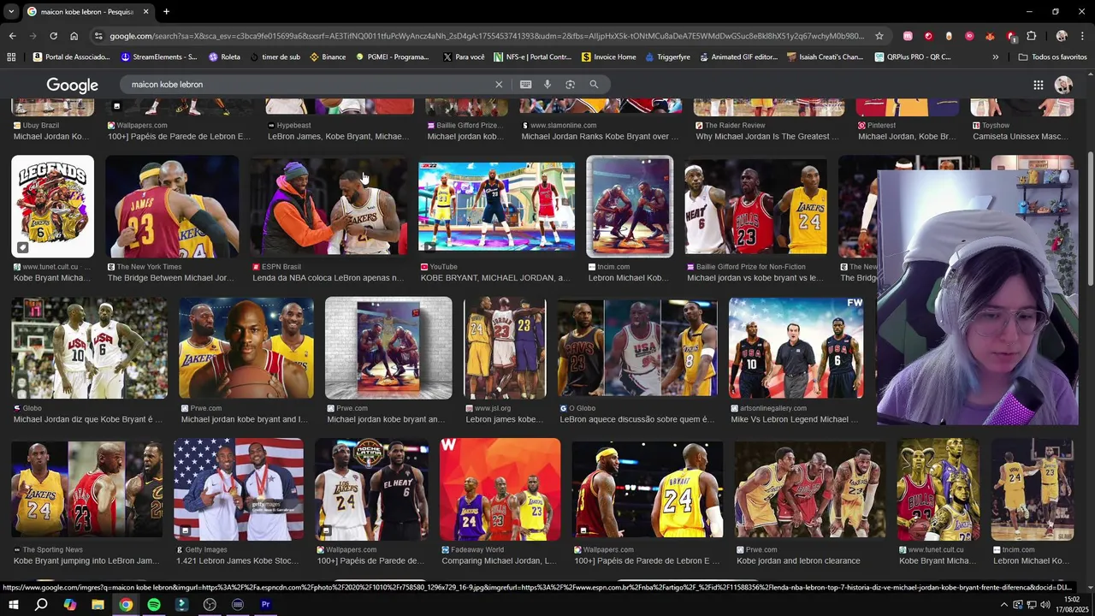Open the timer de sub bookmark
Image resolution: width=1095 pixels, height=616 pixels.
tap(275, 57)
